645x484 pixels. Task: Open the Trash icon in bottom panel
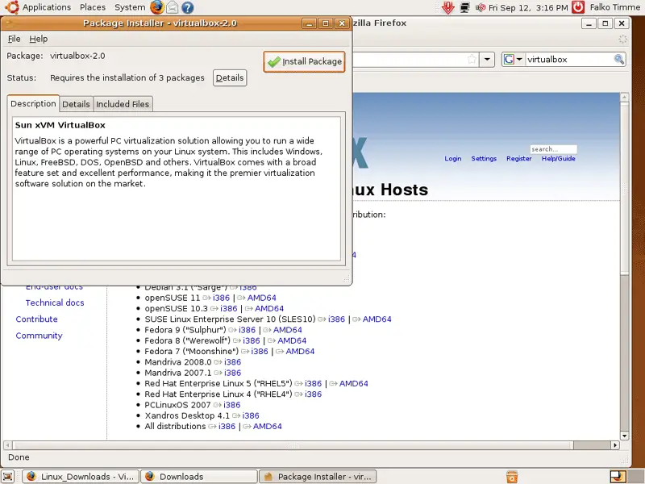[x=512, y=476]
